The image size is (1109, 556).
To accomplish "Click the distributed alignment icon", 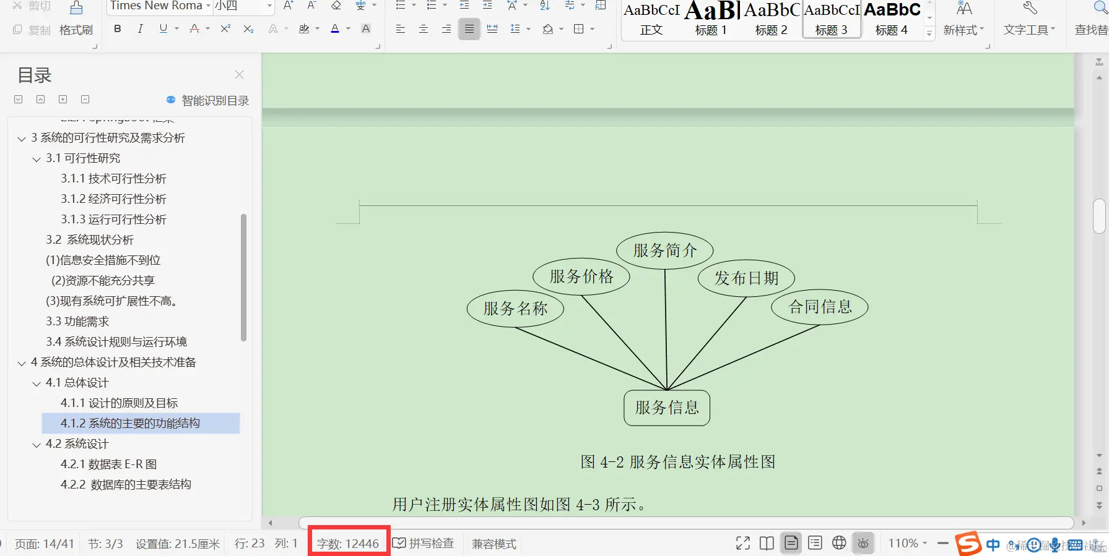I will point(492,29).
